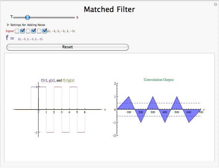This screenshot has height=168, width=219.
Task: Click the 'Settings for Adding Noise' label
Action: (28, 25)
